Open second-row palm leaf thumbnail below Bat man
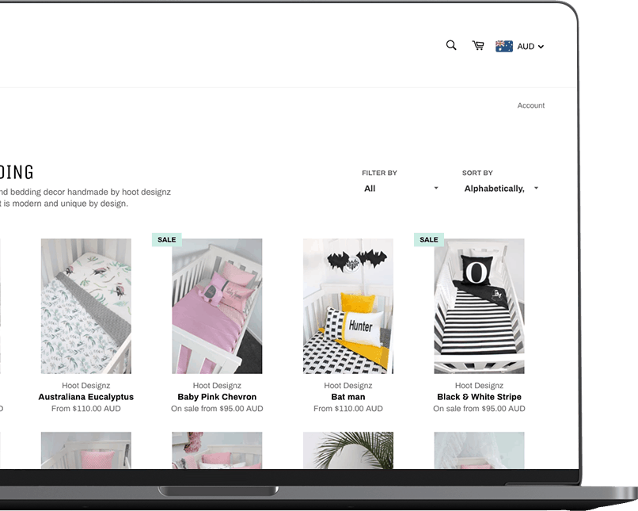638x511 pixels. click(347, 450)
